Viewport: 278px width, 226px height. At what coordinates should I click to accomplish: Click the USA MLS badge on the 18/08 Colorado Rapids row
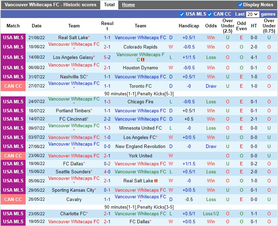[13, 47]
